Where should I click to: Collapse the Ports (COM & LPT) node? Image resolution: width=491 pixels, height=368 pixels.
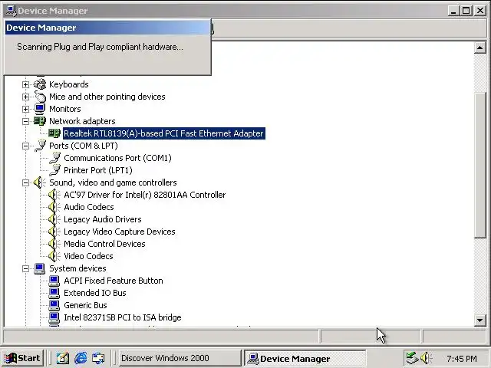coord(25,146)
